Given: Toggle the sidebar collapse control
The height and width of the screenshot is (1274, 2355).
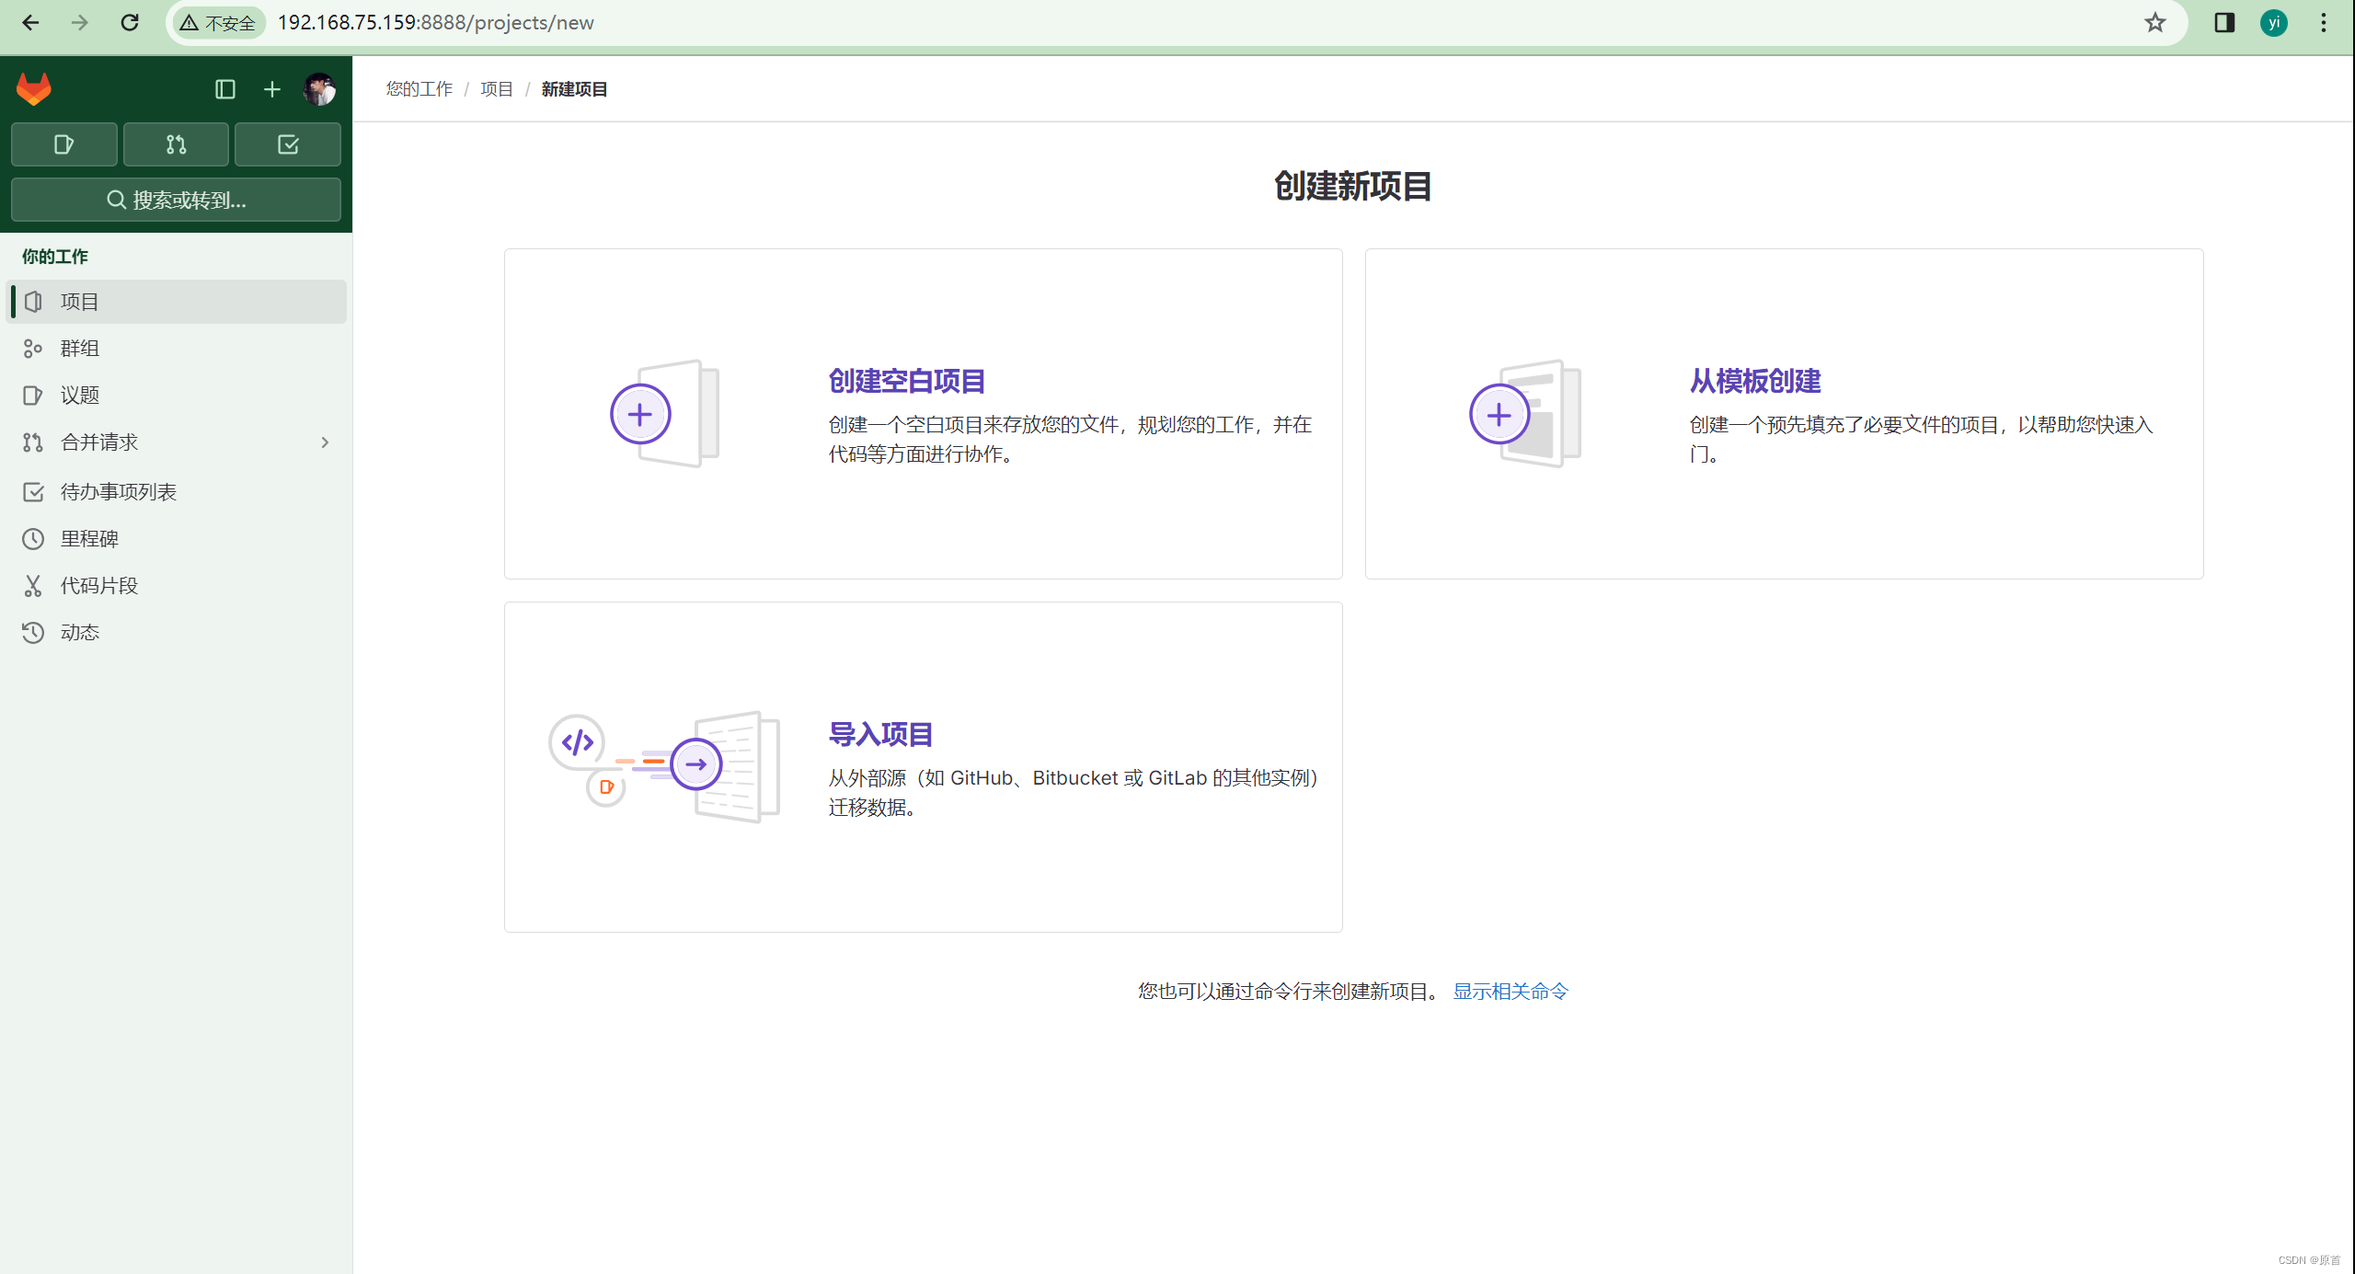Looking at the screenshot, I should [x=224, y=88].
